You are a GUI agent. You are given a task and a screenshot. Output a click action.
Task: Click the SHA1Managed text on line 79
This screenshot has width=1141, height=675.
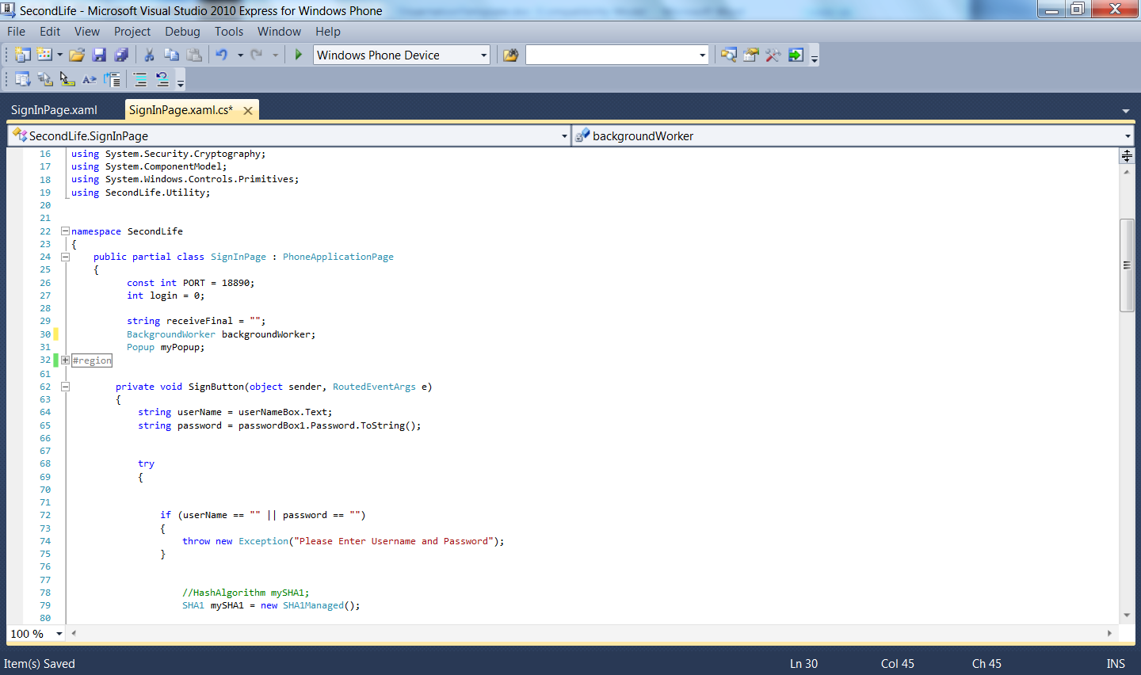click(313, 605)
